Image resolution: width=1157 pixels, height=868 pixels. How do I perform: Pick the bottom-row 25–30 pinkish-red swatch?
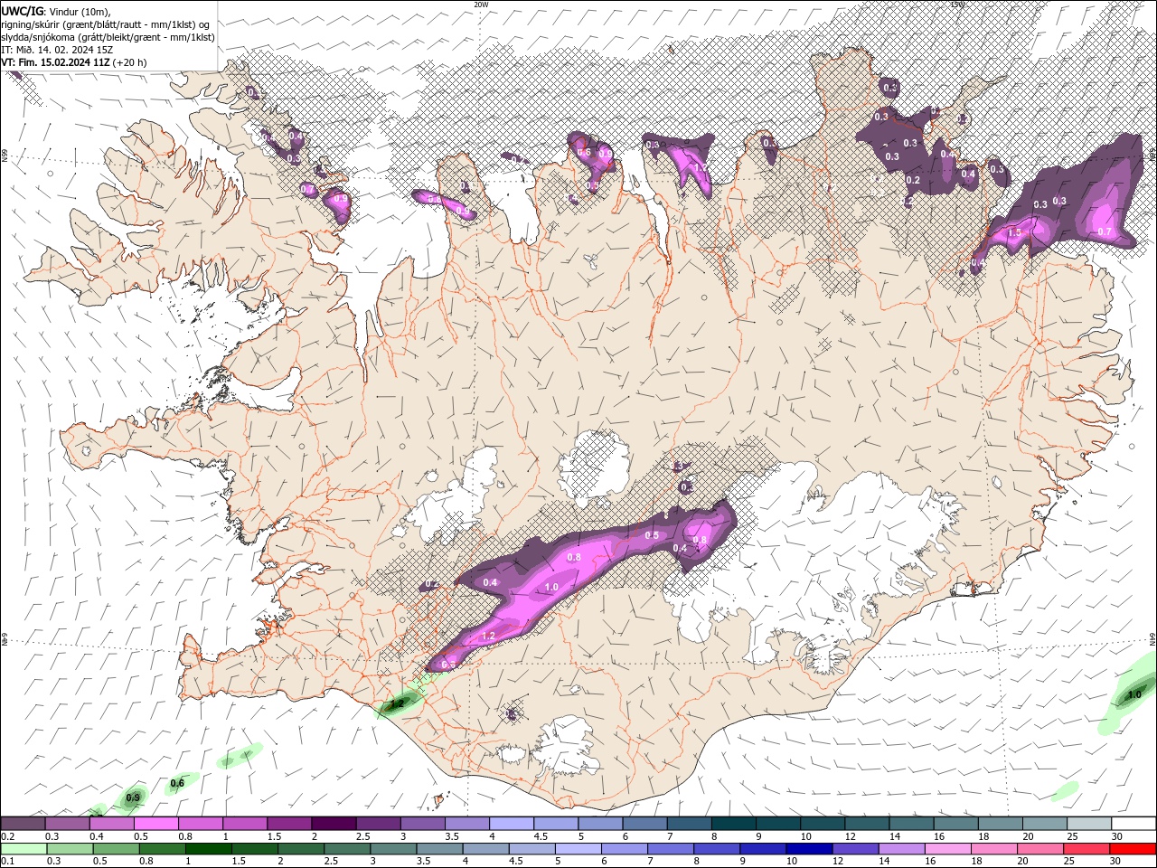[x=1085, y=849]
